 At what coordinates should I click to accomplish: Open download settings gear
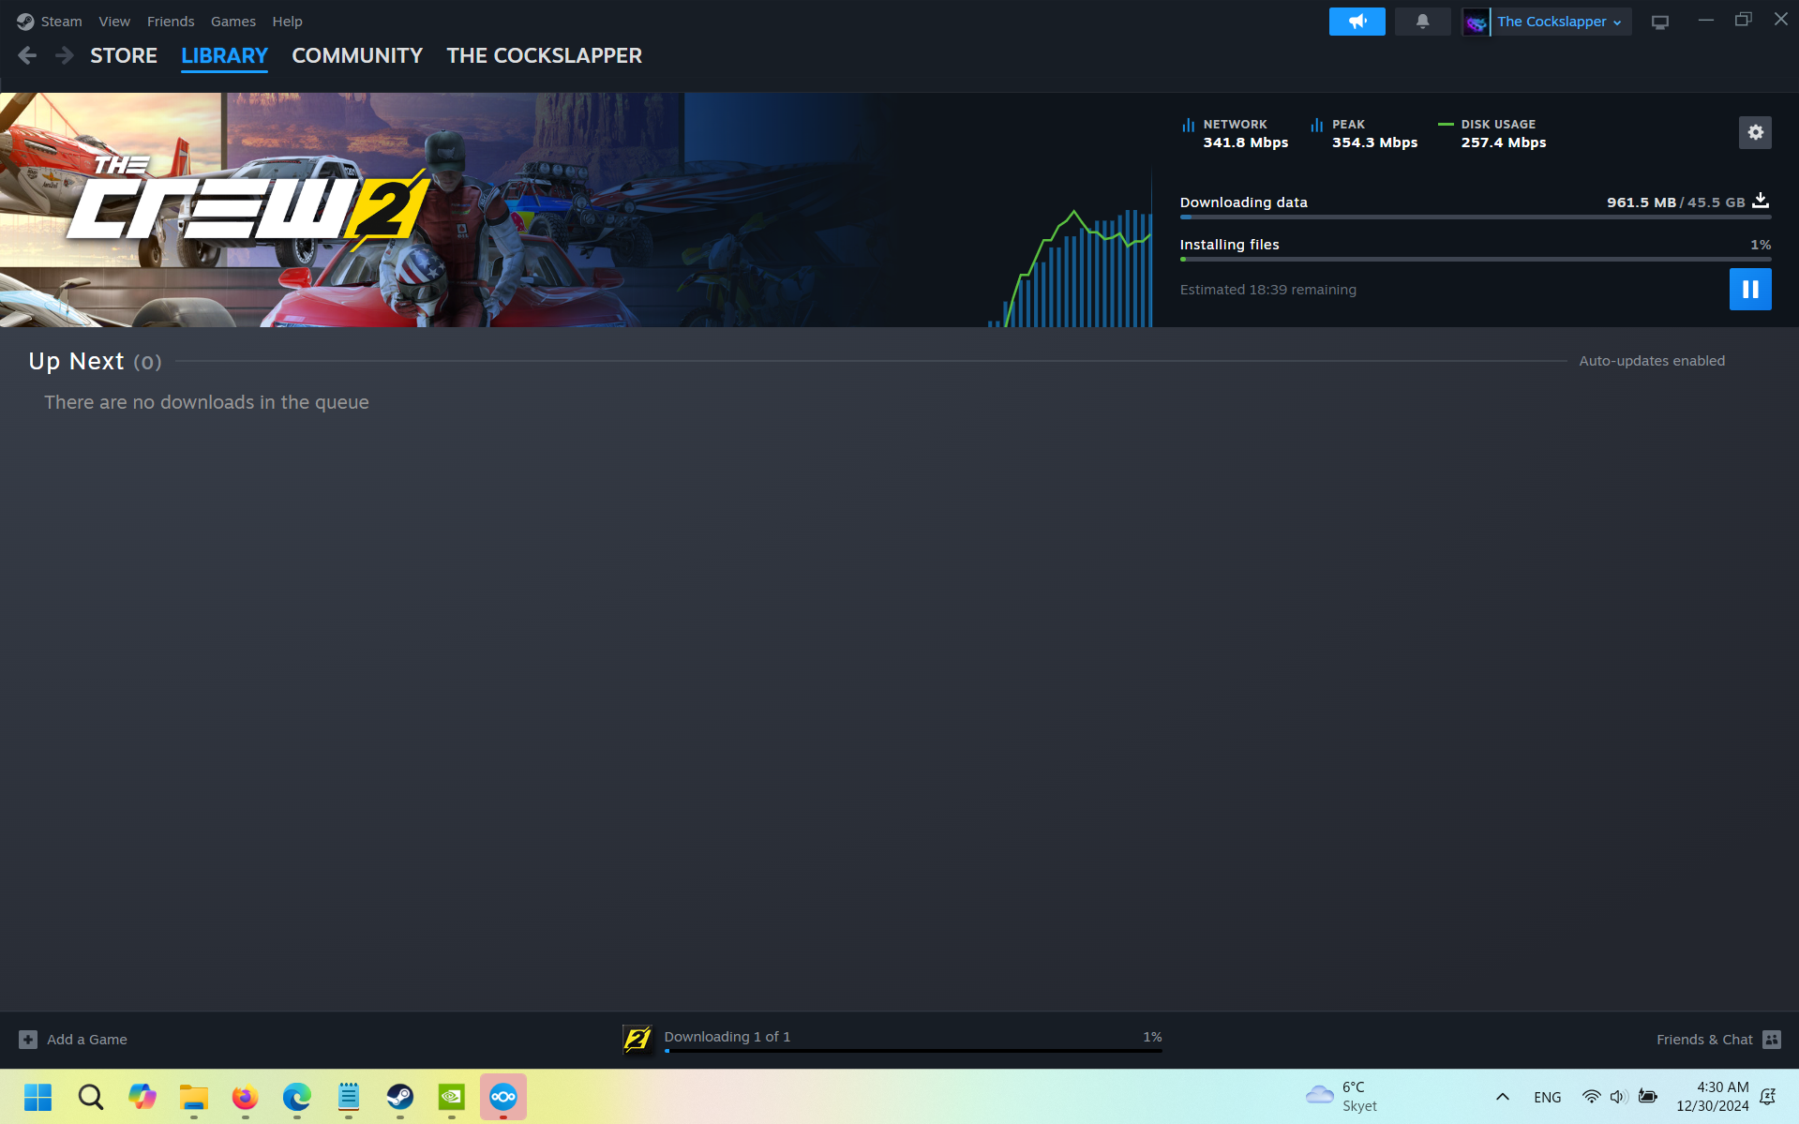[1755, 133]
